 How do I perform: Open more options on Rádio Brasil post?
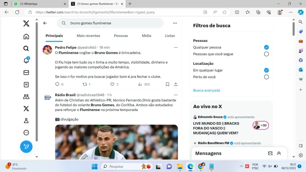[176, 95]
